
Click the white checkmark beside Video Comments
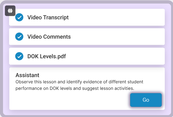(19, 37)
